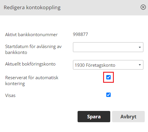Click the Redigera kontokoppling dialog title

click(32, 7)
